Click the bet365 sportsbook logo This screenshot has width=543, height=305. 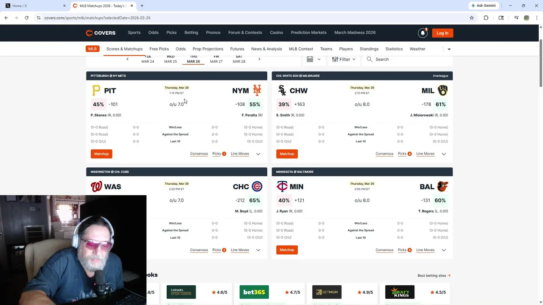coord(254,292)
